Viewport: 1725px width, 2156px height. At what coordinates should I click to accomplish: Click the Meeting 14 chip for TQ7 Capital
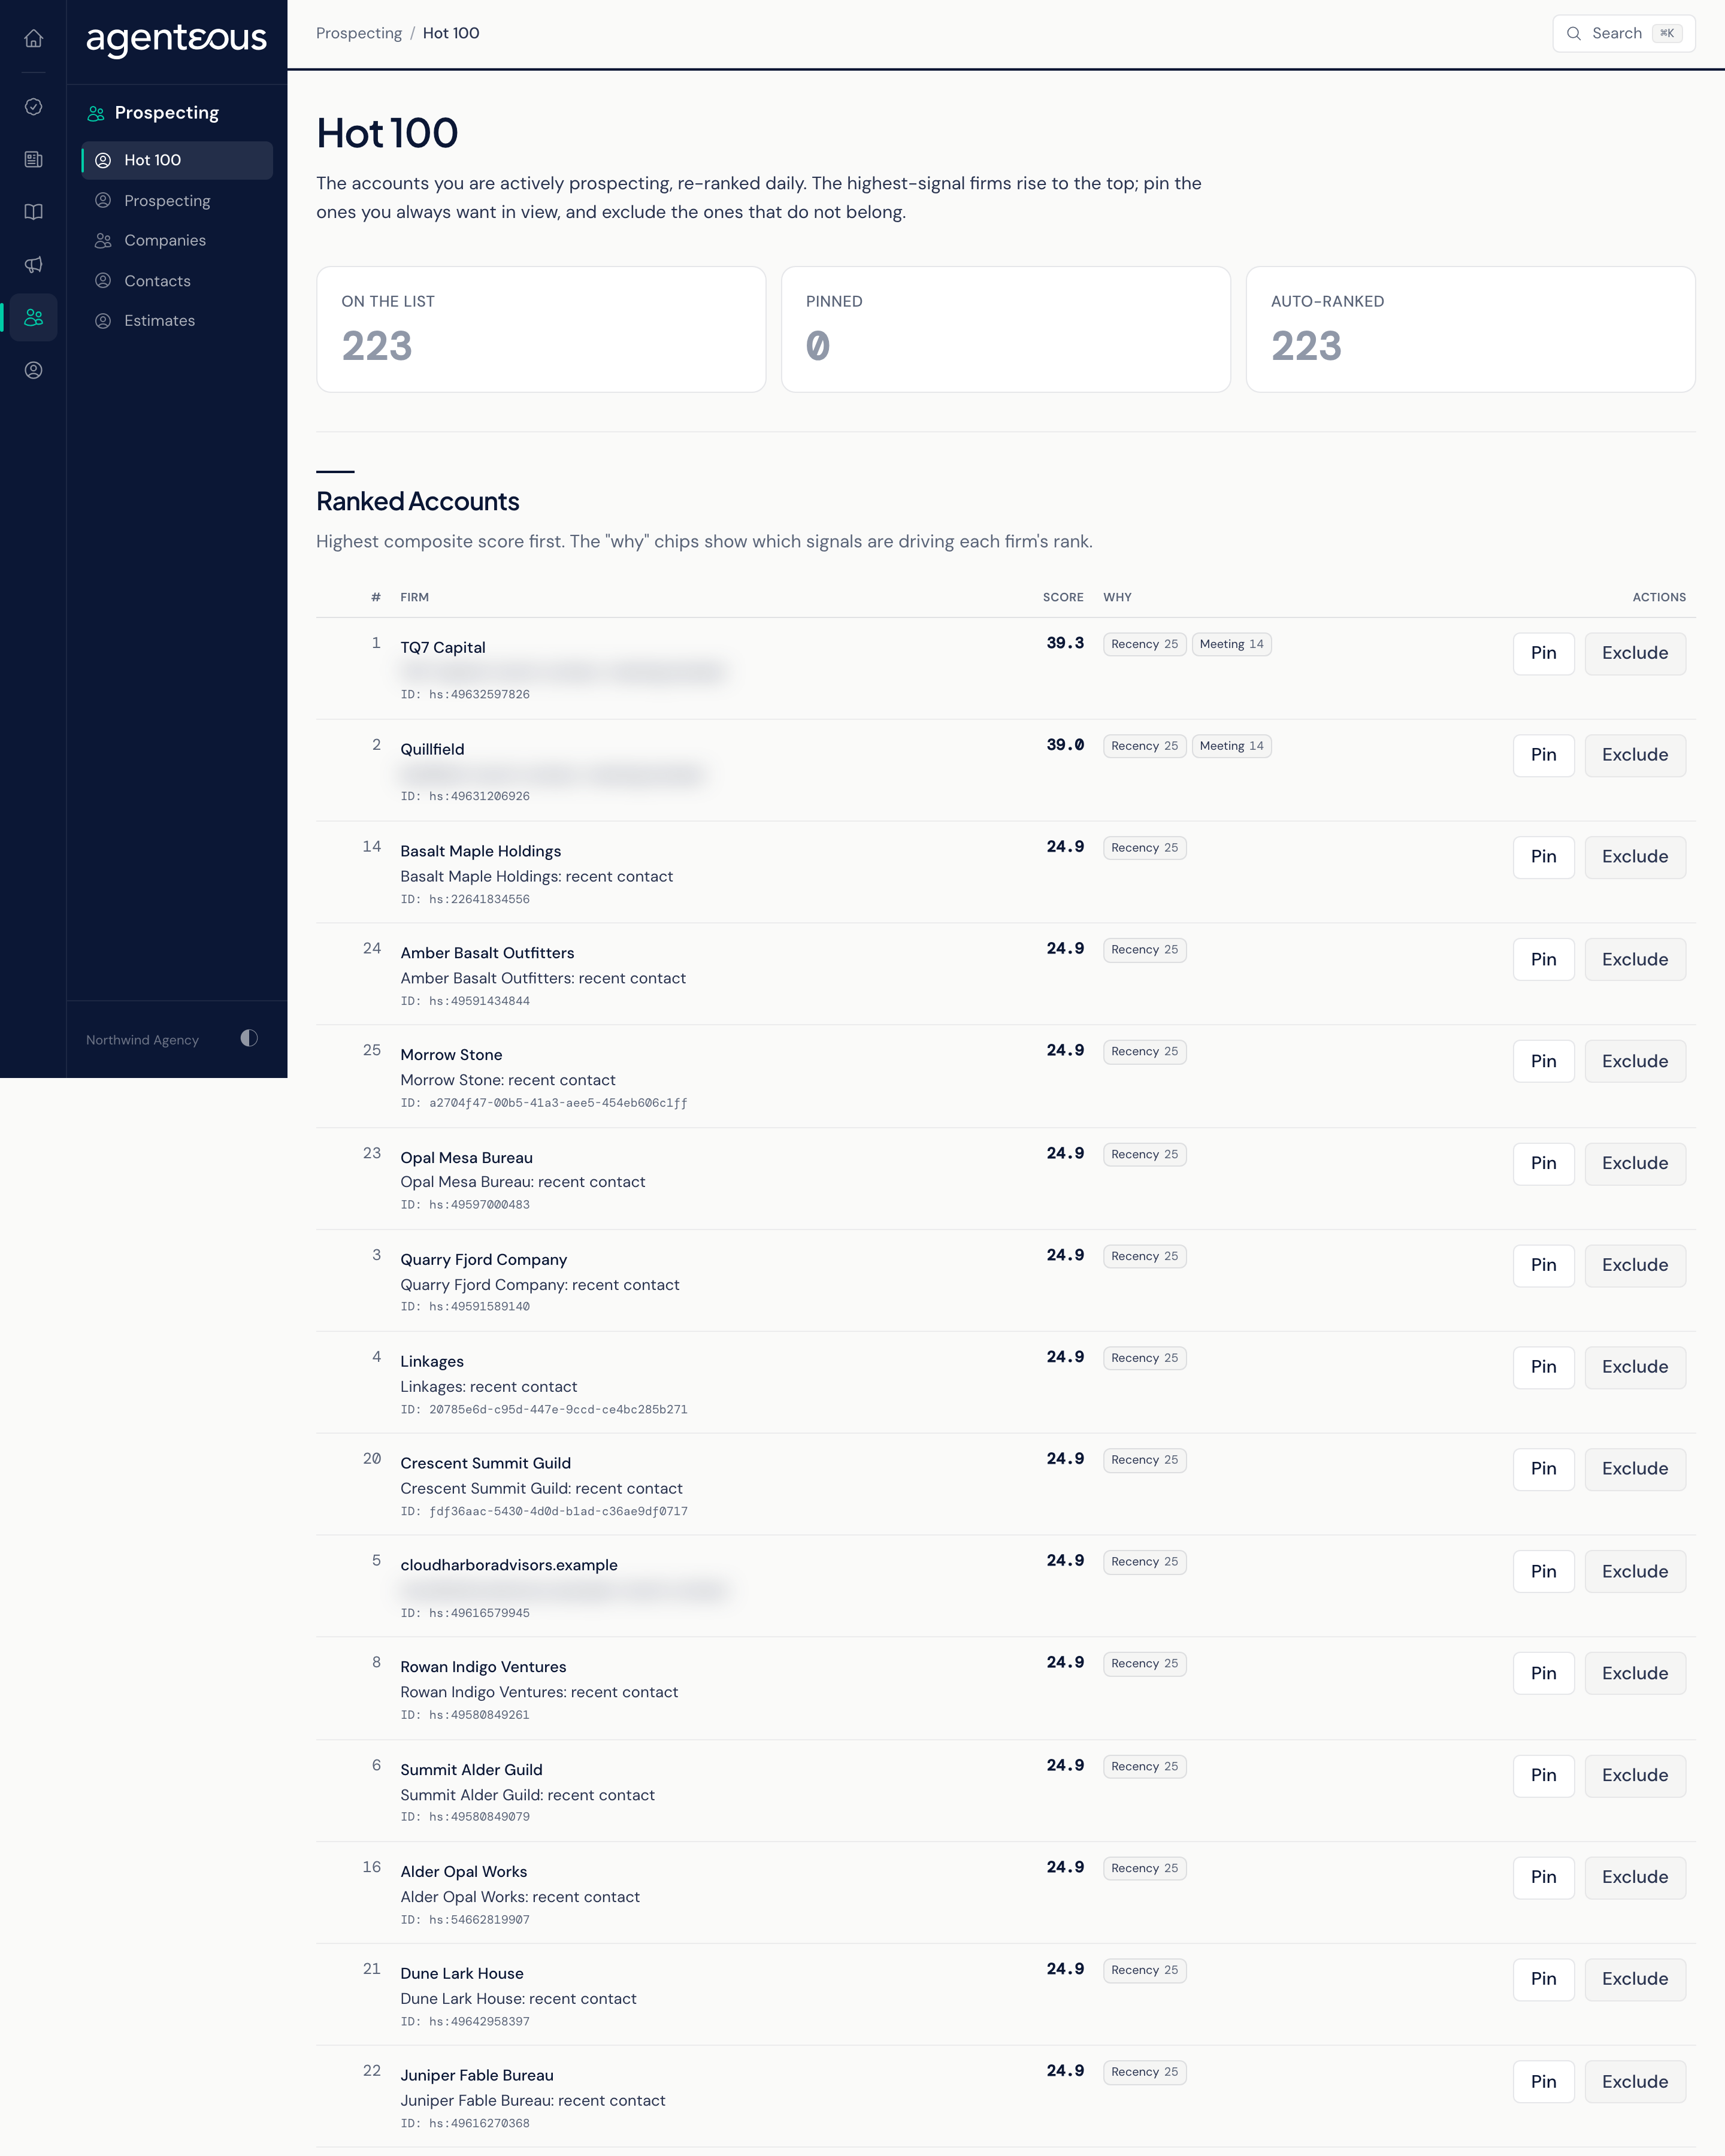click(1231, 644)
